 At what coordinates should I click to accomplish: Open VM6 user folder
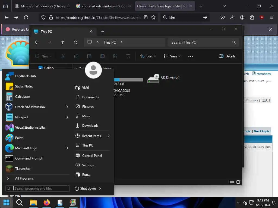coord(92,87)
